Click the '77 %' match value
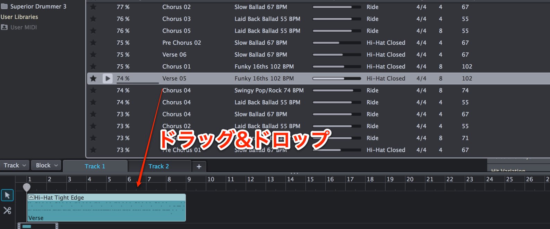The image size is (550, 229). pos(123,7)
